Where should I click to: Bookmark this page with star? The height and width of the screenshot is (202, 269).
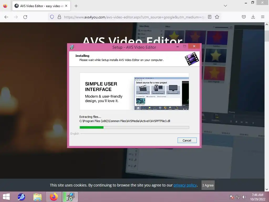pyautogui.click(x=217, y=17)
